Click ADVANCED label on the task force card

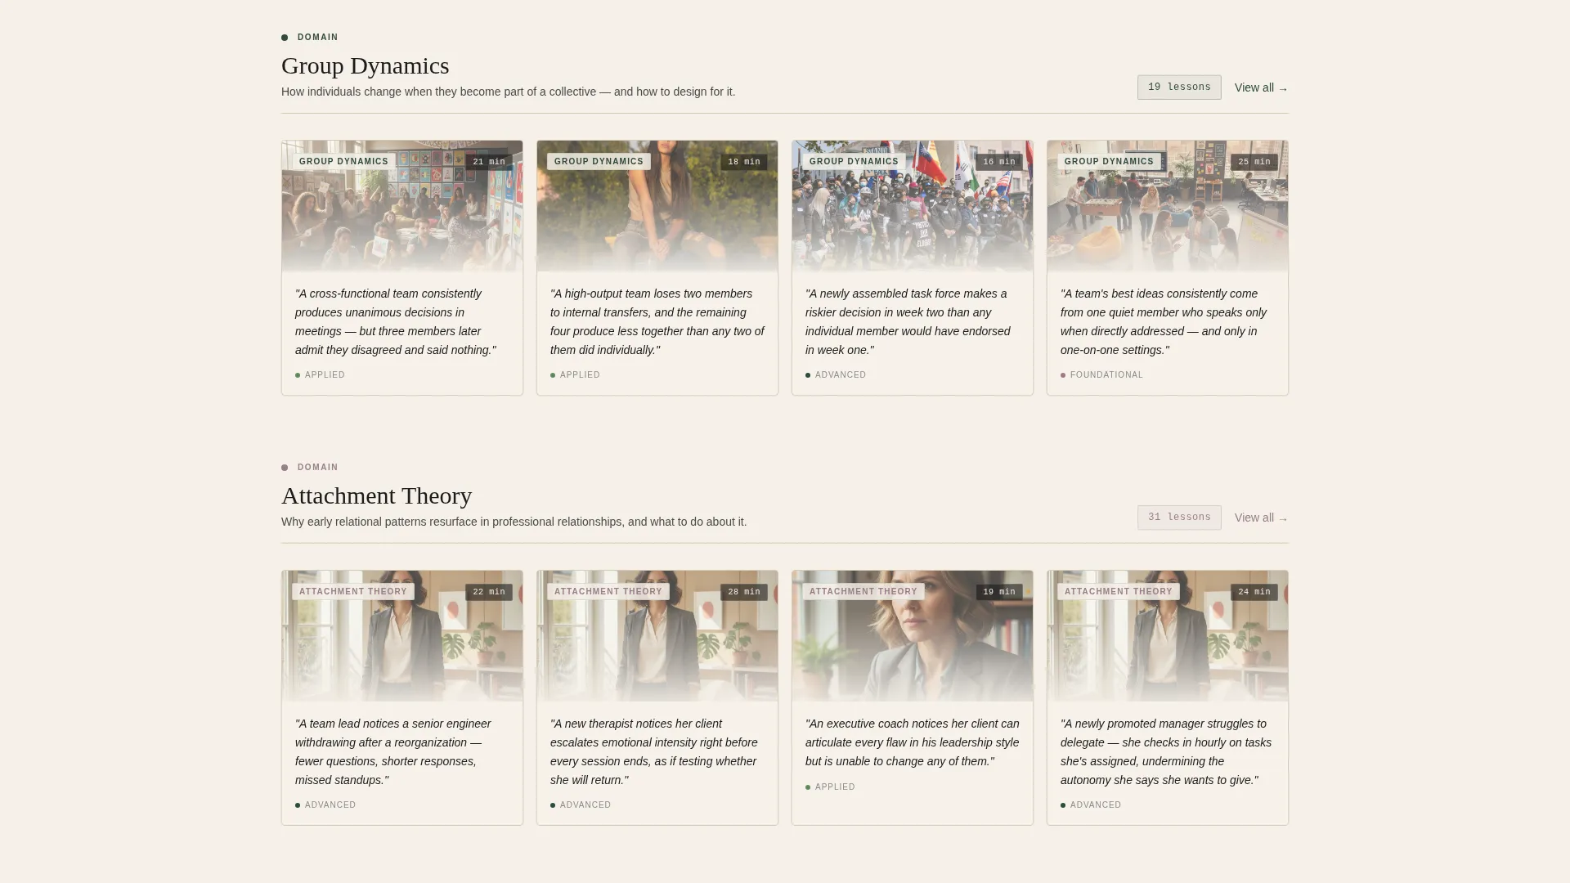pyautogui.click(x=840, y=375)
